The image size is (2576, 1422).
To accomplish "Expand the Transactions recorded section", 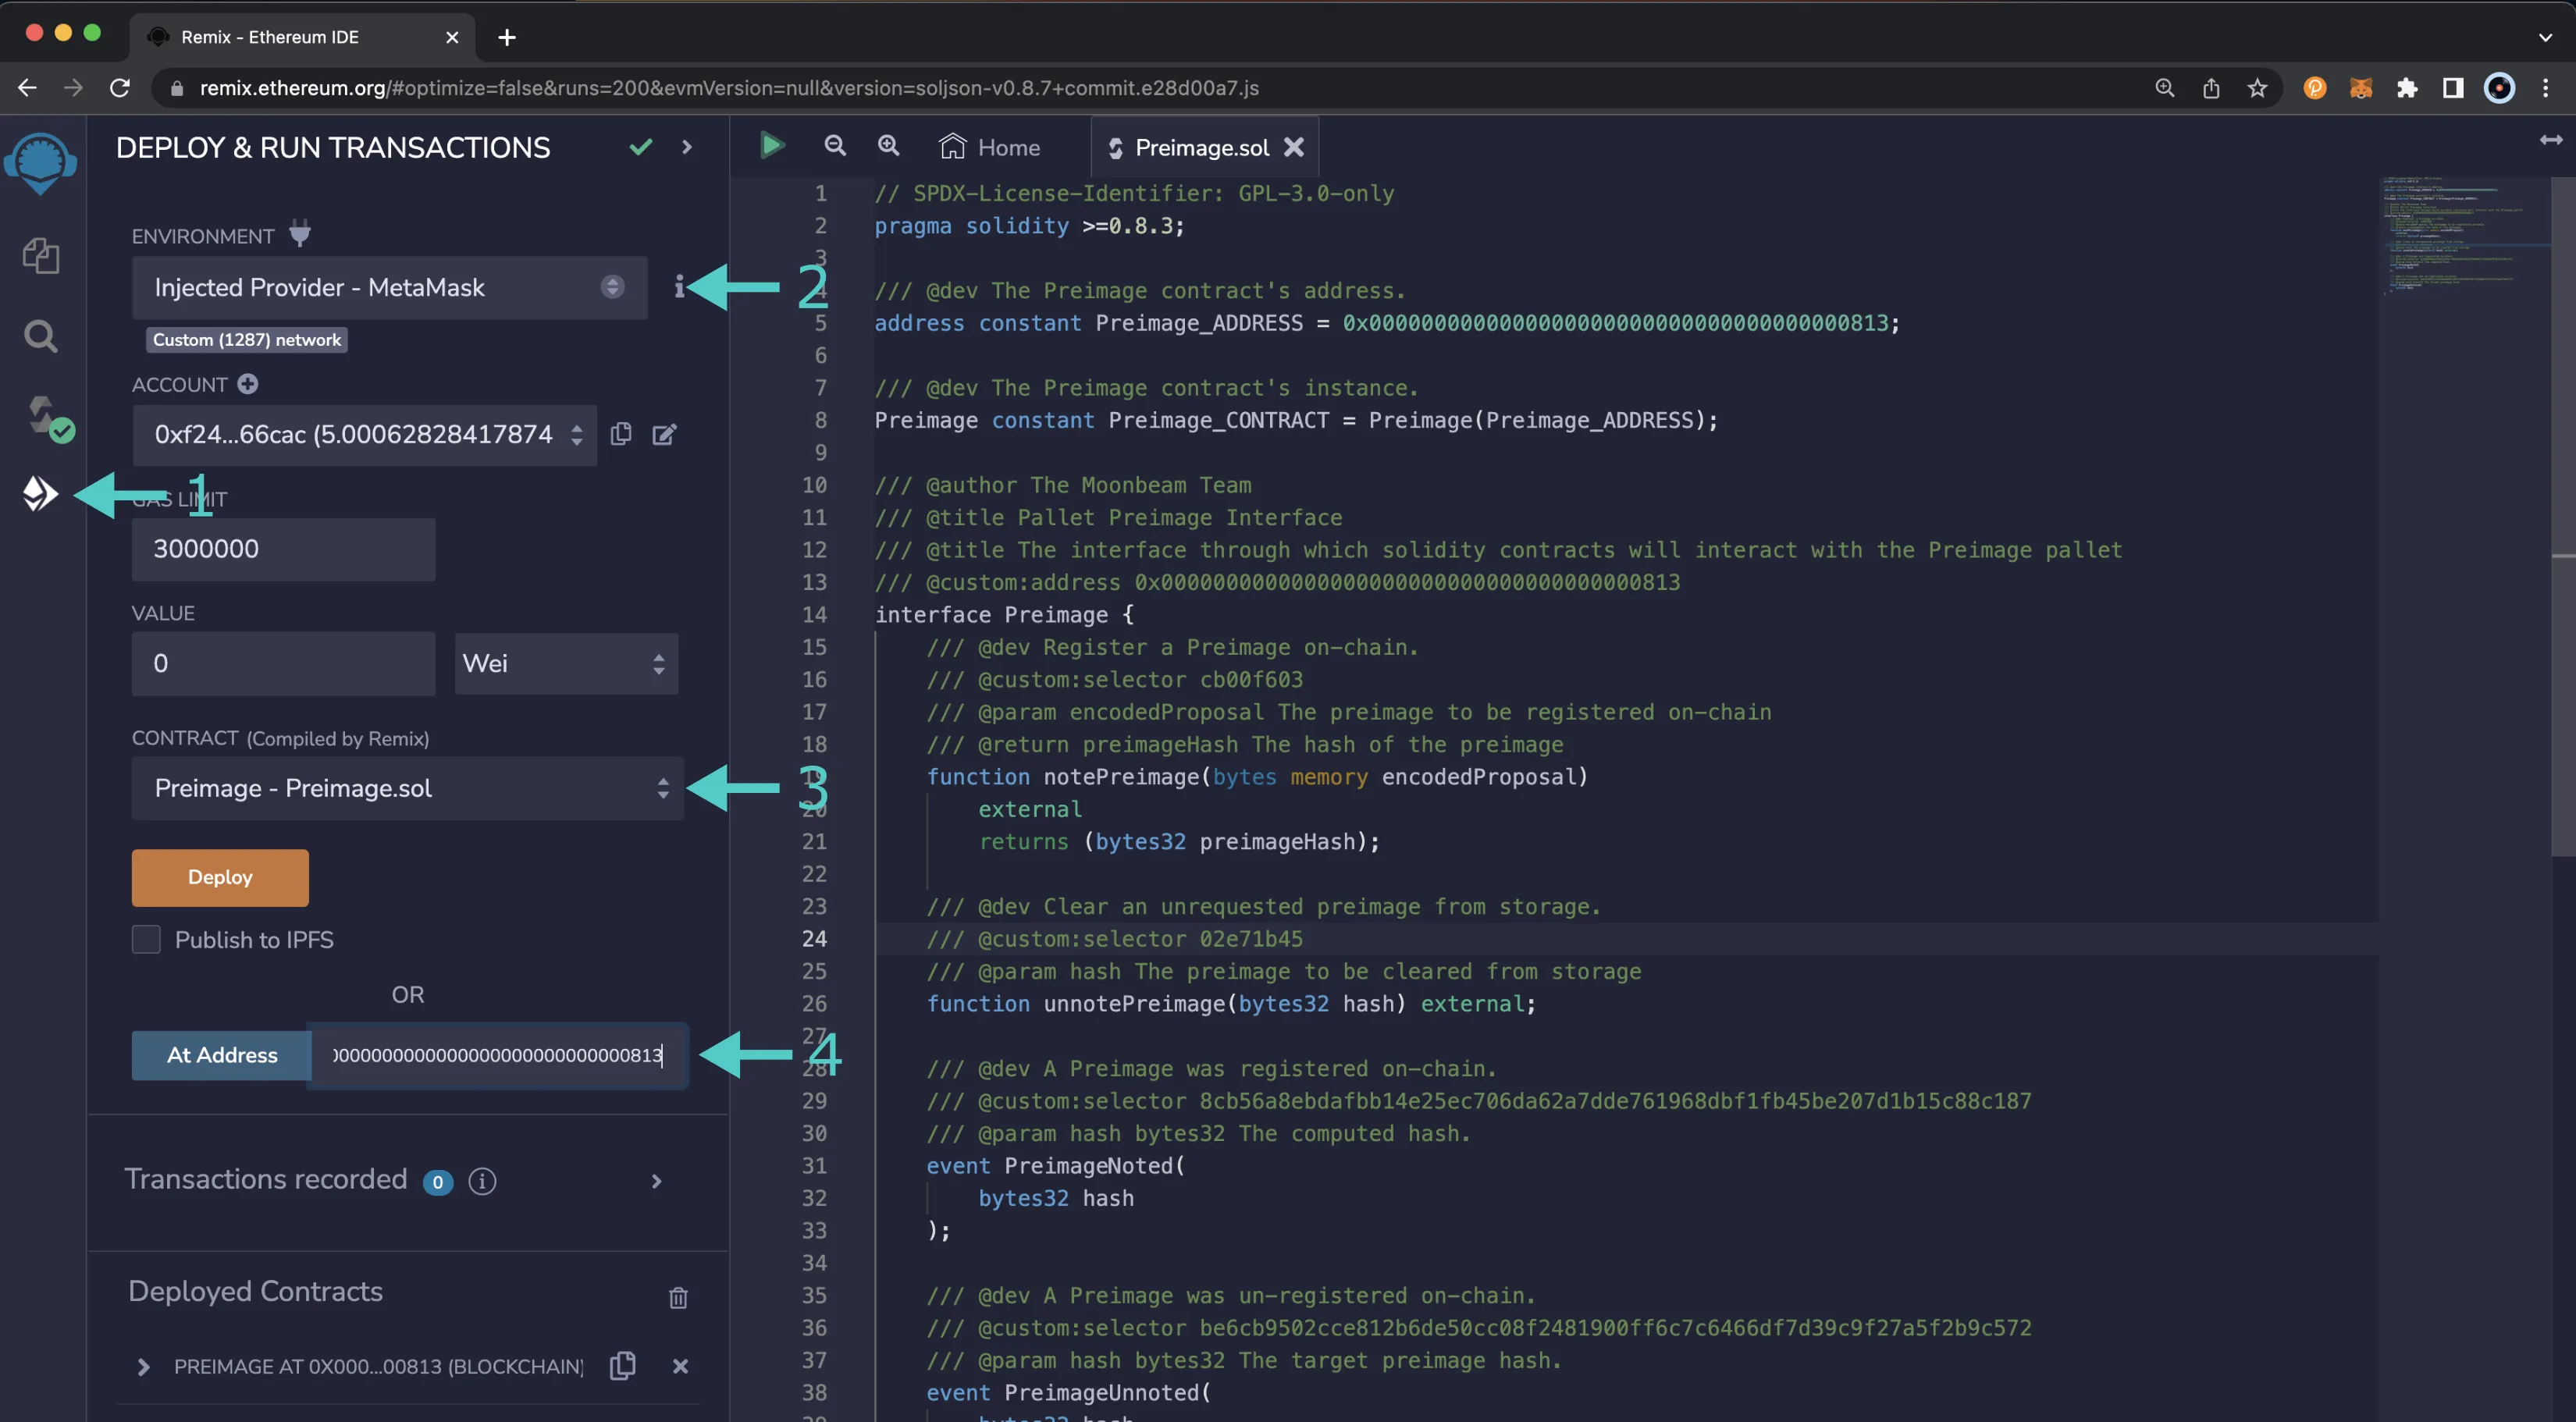I will pos(656,1181).
